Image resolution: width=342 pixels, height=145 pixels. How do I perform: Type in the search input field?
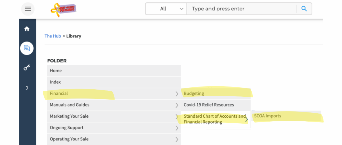click(242, 9)
